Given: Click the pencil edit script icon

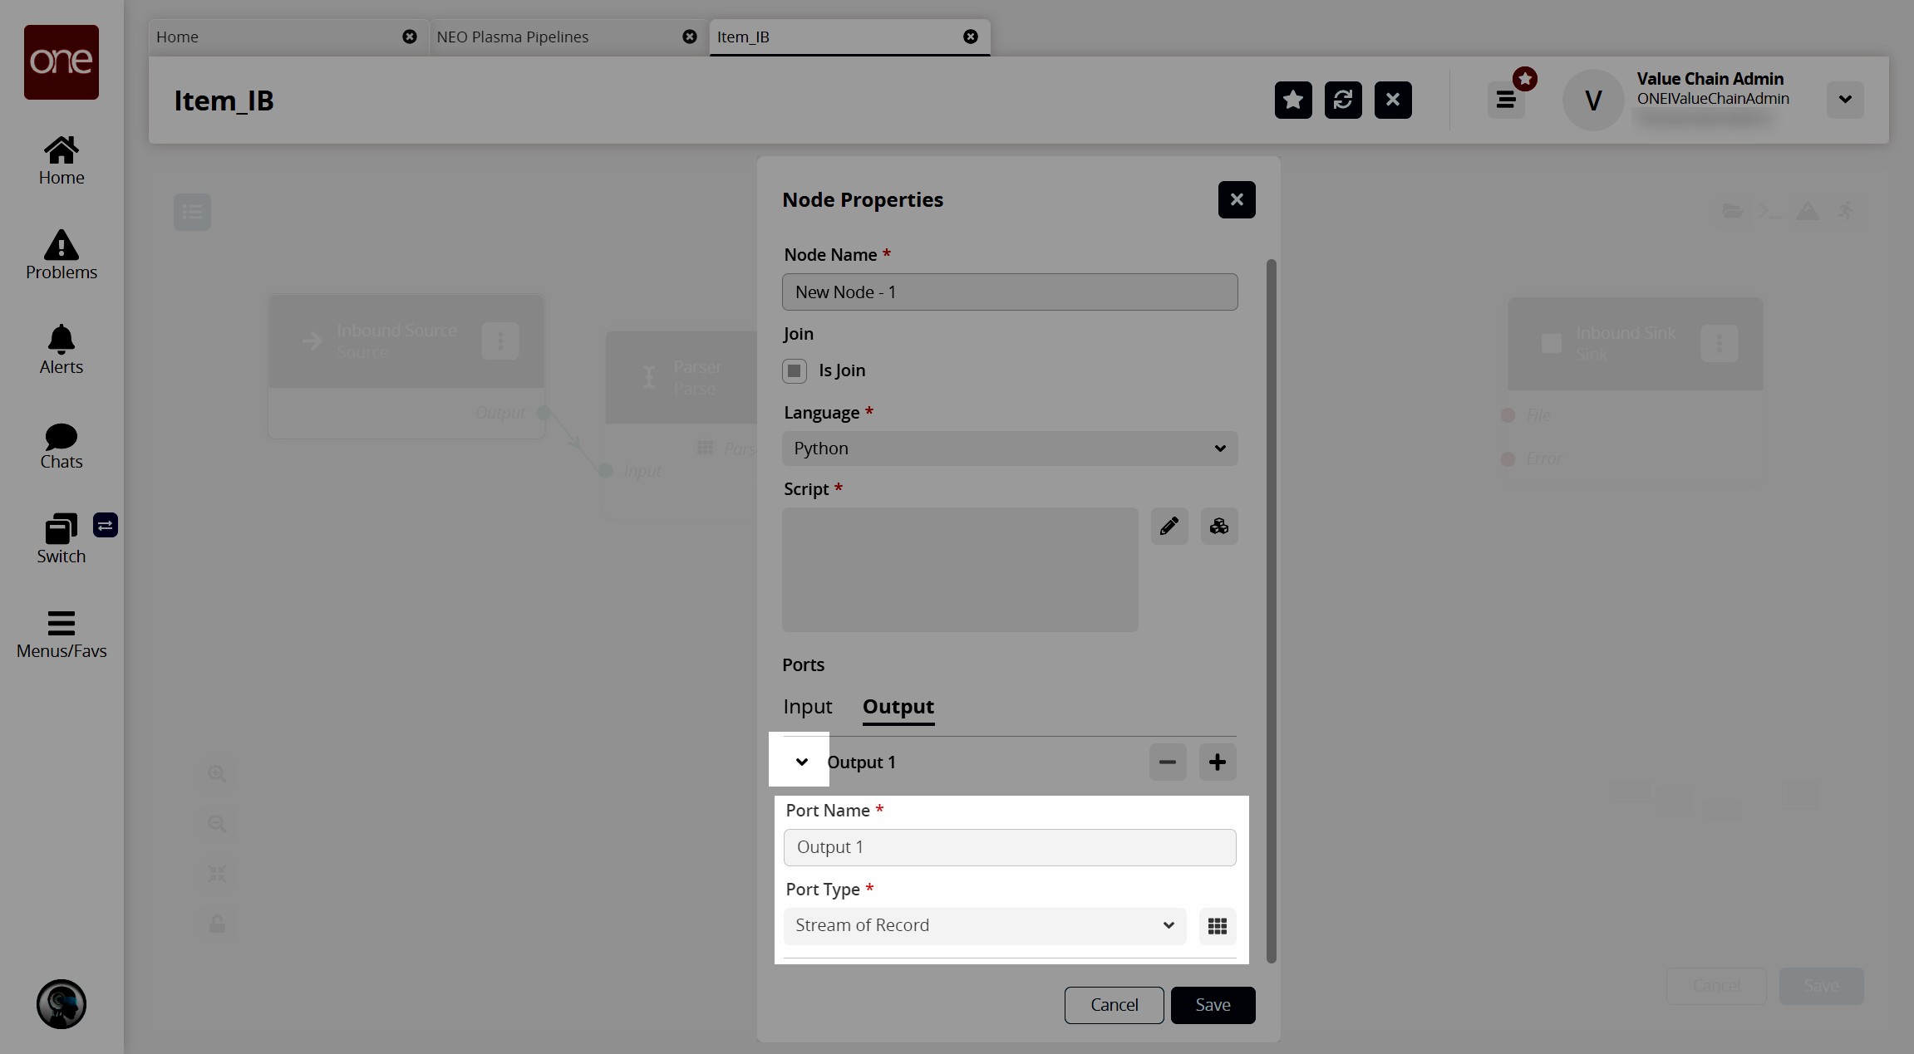Looking at the screenshot, I should (1169, 526).
